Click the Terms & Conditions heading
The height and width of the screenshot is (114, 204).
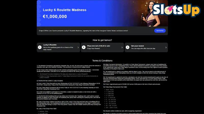102,61
